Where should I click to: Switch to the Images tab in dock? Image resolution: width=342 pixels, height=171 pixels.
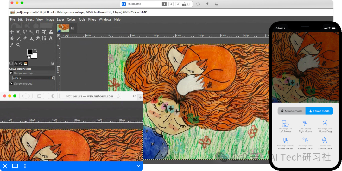point(26,63)
